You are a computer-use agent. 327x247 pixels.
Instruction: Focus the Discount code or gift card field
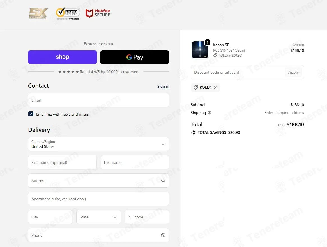pyautogui.click(x=238, y=72)
